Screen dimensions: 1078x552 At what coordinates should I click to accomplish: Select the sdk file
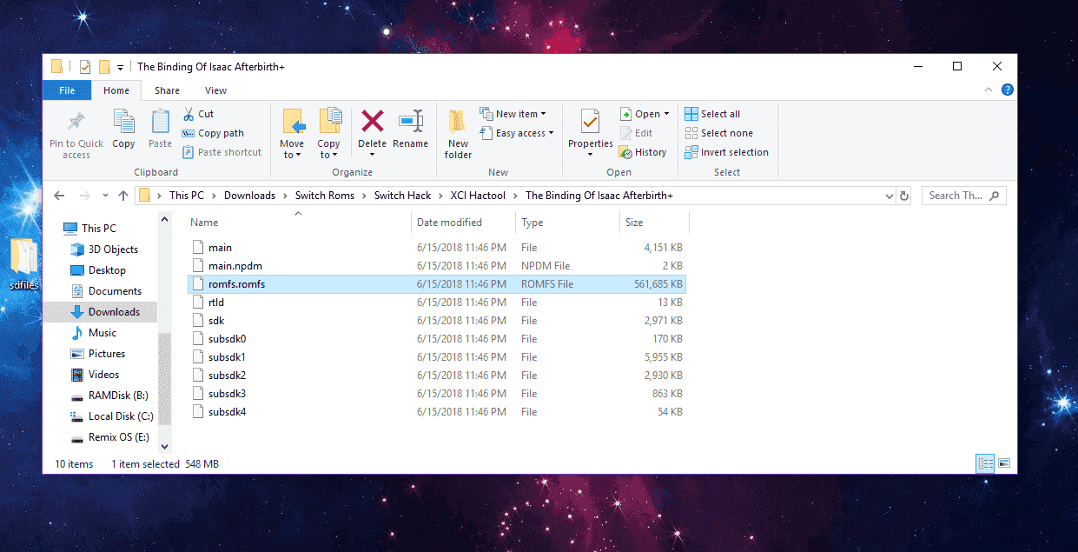(437, 321)
